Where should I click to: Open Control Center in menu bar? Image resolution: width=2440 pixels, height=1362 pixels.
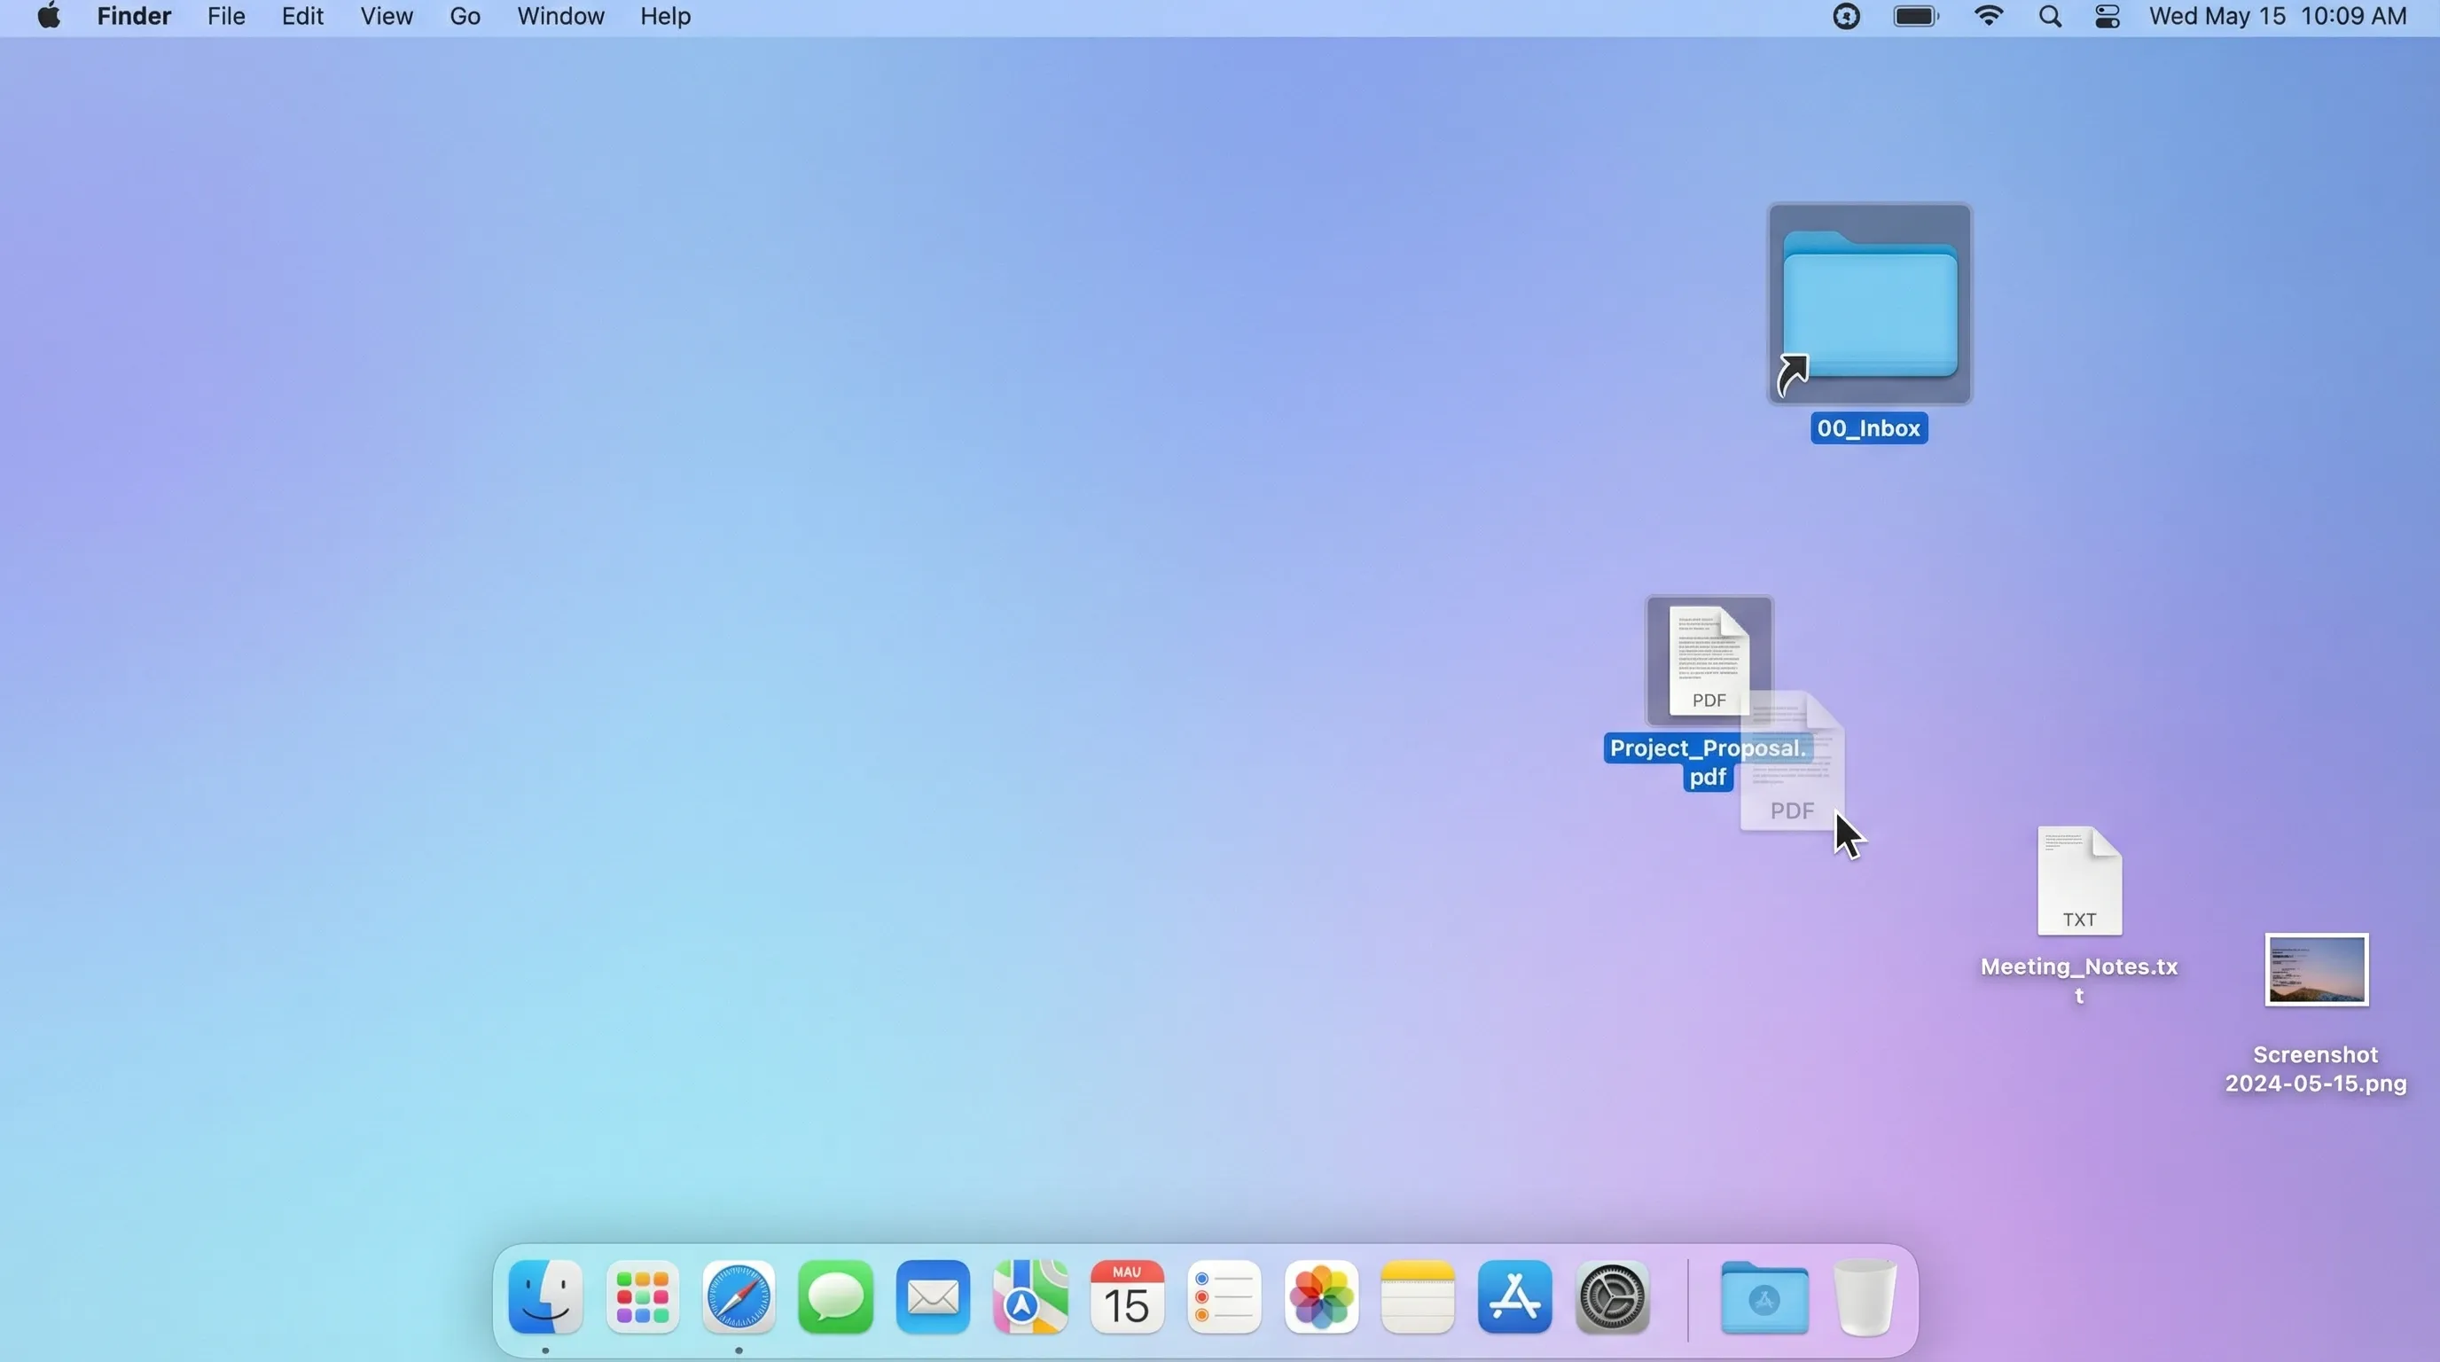coord(2108,16)
